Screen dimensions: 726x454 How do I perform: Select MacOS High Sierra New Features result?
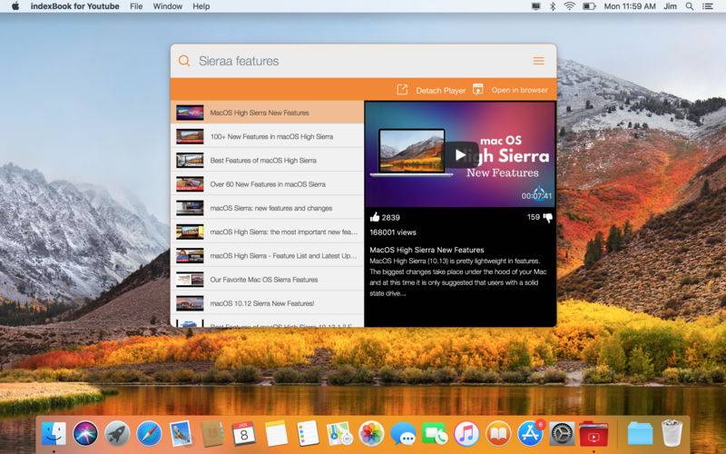point(267,112)
